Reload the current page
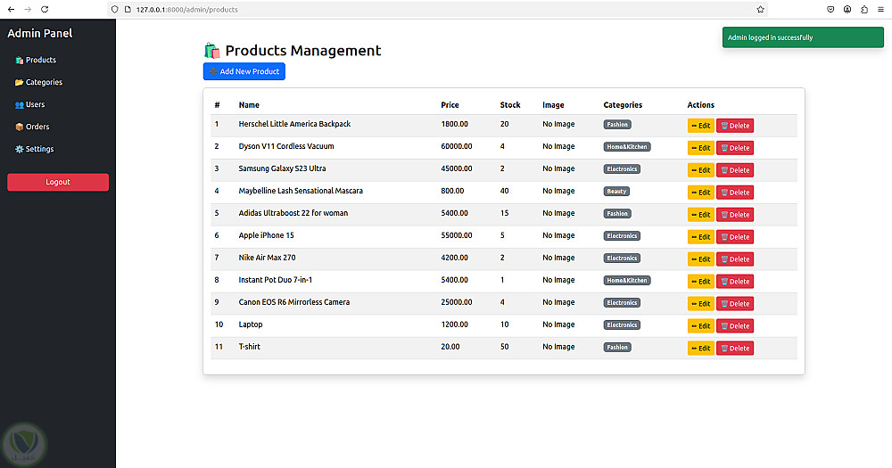Viewport: 892px width, 468px height. 44,9
